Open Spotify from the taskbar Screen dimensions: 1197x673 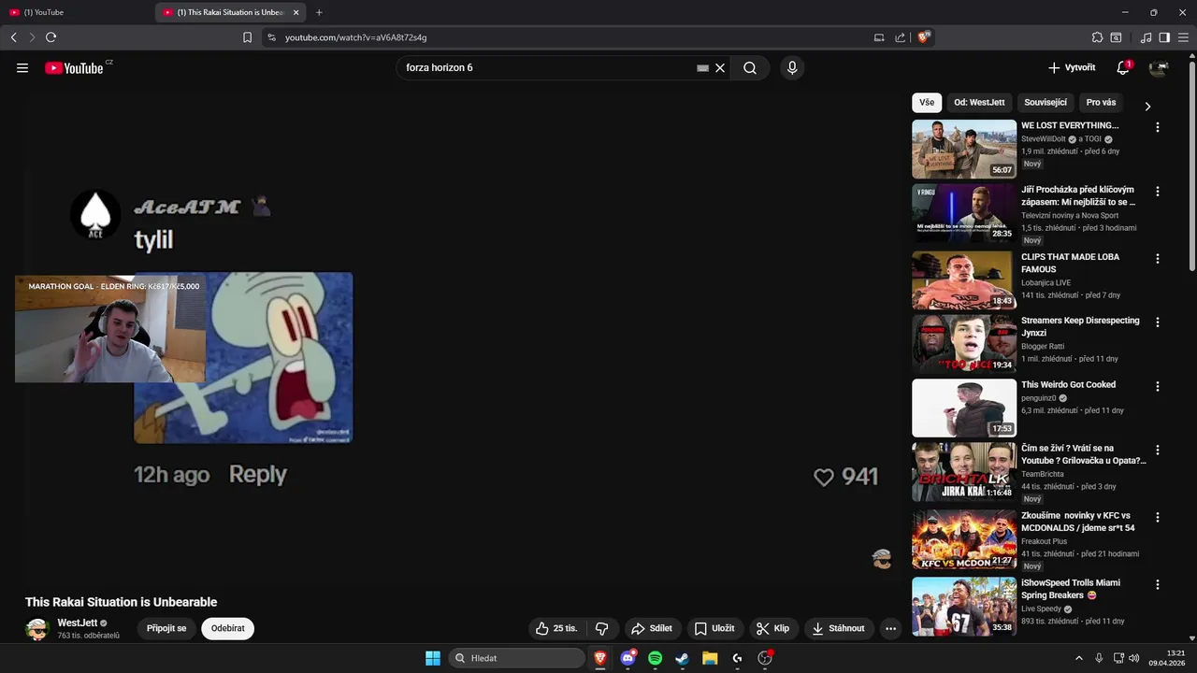coord(655,658)
